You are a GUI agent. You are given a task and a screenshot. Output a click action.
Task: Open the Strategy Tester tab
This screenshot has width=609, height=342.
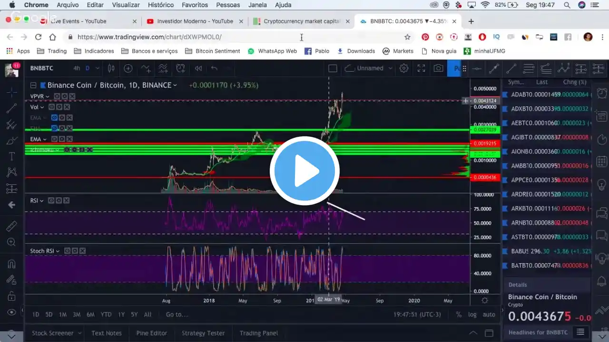click(x=203, y=333)
